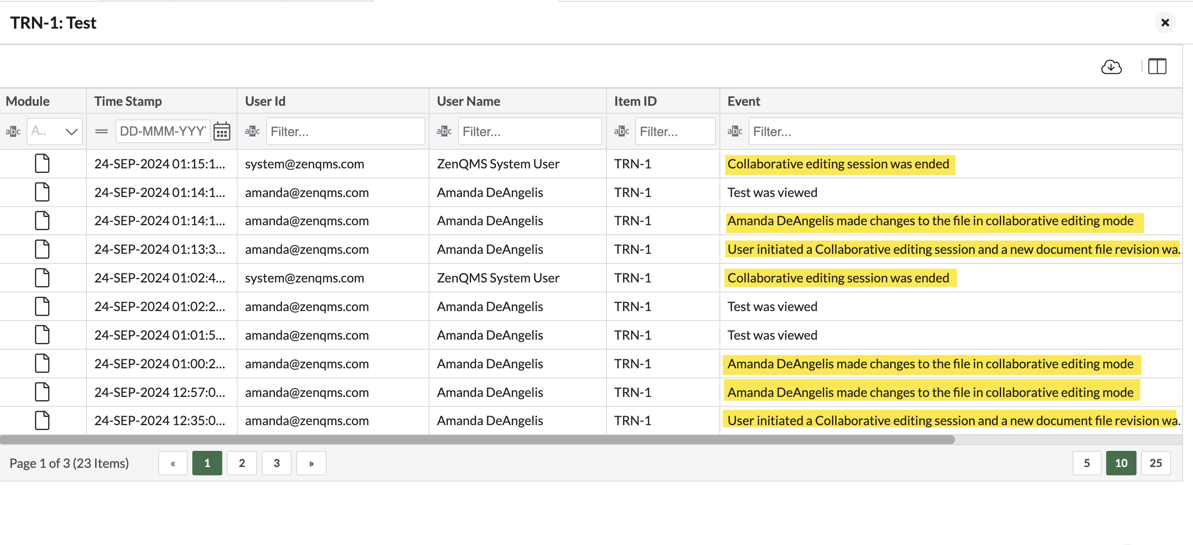This screenshot has height=545, width=1193.
Task: Click the User Id filter operator icon
Action: point(253,132)
